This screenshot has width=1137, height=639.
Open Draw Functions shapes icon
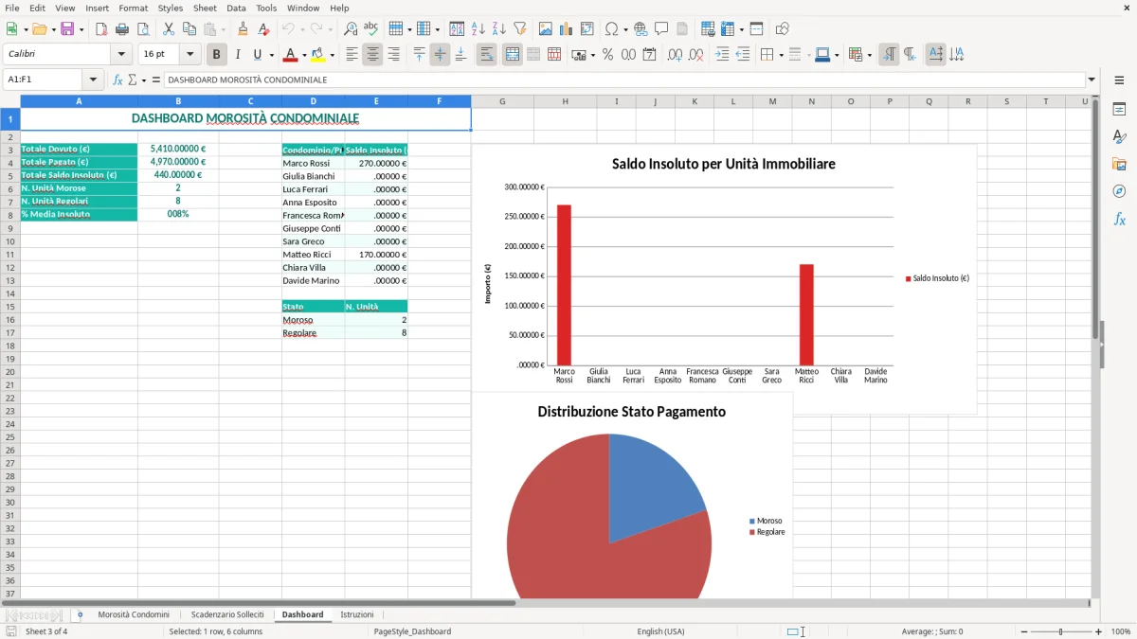click(783, 29)
